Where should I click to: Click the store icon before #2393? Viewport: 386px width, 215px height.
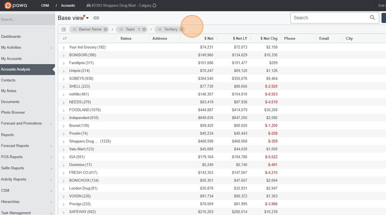[88, 6]
